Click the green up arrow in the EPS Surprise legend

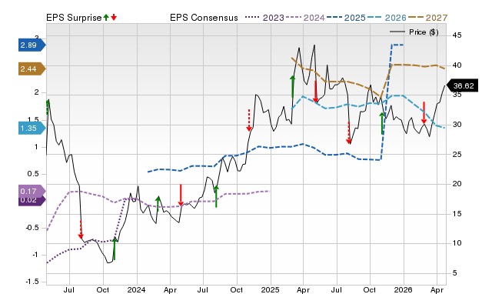[106, 18]
